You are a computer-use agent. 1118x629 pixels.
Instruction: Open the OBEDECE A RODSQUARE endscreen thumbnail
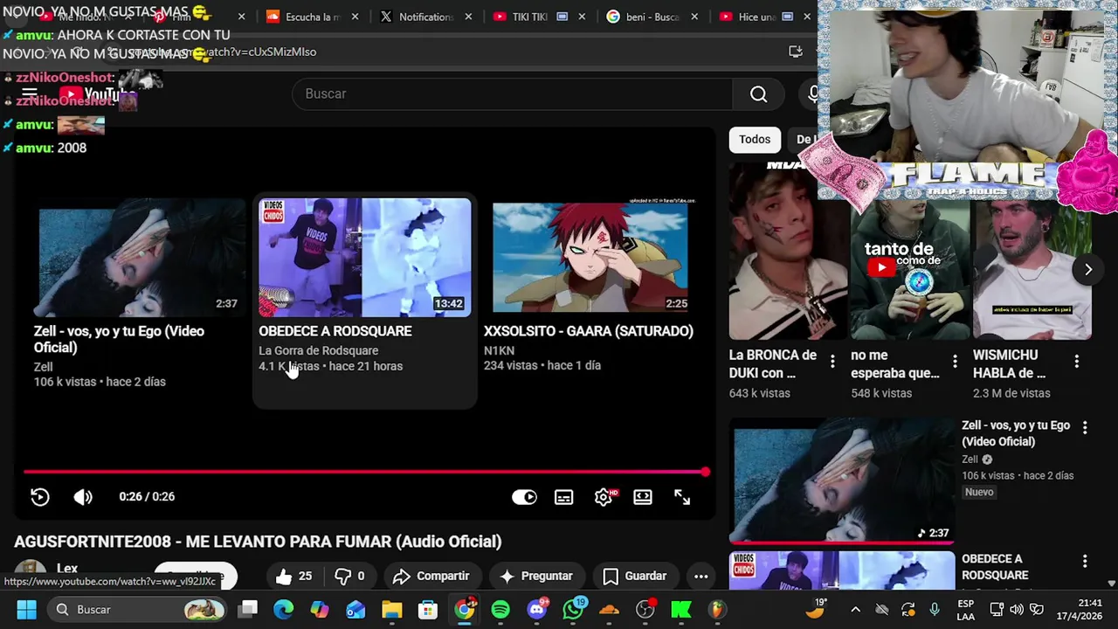(x=365, y=258)
